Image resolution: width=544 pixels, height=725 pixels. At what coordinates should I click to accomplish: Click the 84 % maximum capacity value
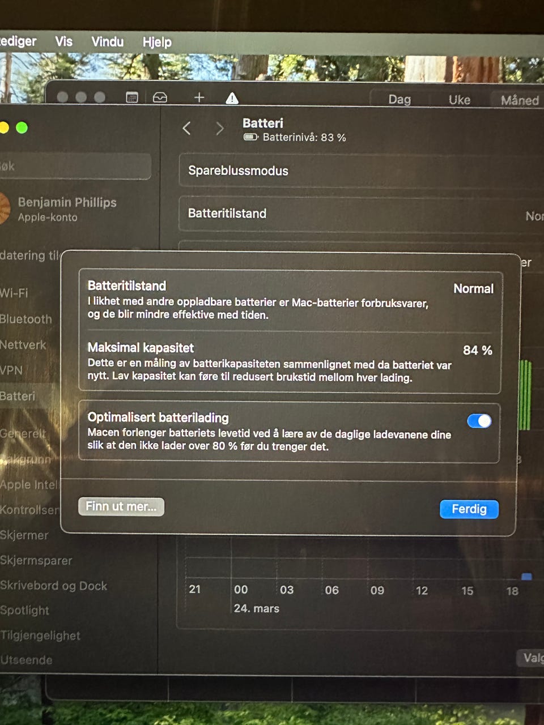(x=477, y=350)
